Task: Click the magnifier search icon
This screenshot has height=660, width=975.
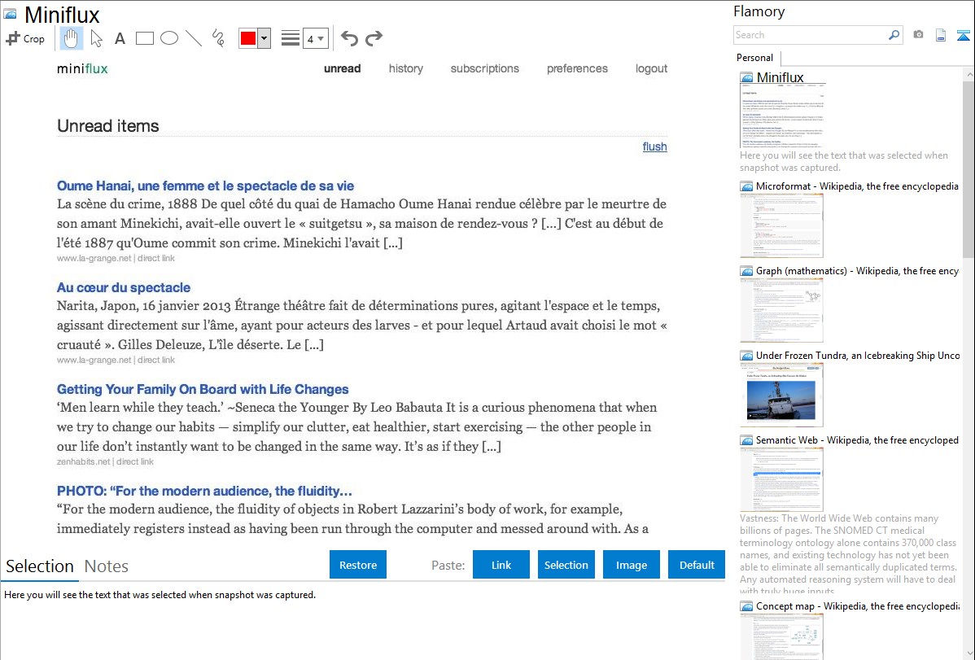Action: [x=894, y=35]
